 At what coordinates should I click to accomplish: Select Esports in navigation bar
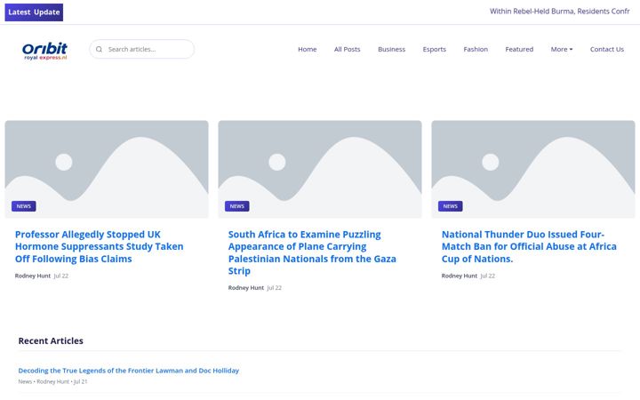coord(435,50)
